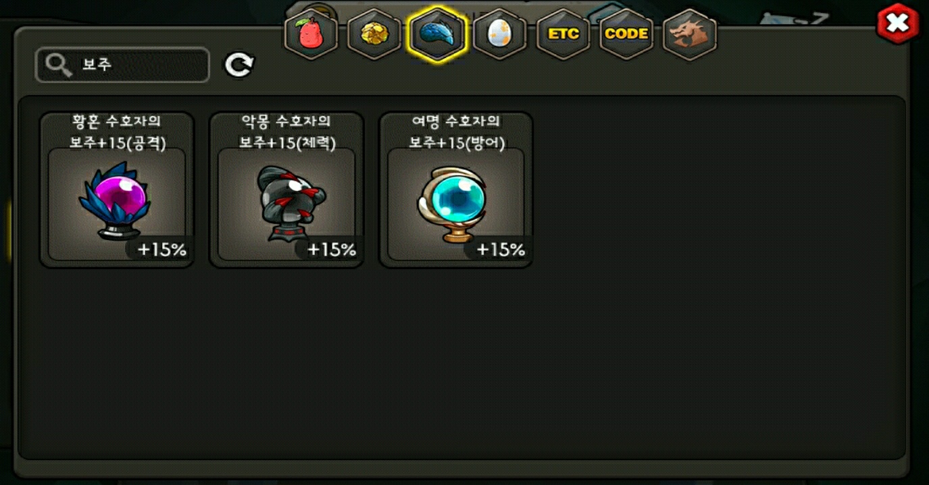
Task: Select the 황혼 수호자의 보주 attack item card
Action: click(117, 190)
